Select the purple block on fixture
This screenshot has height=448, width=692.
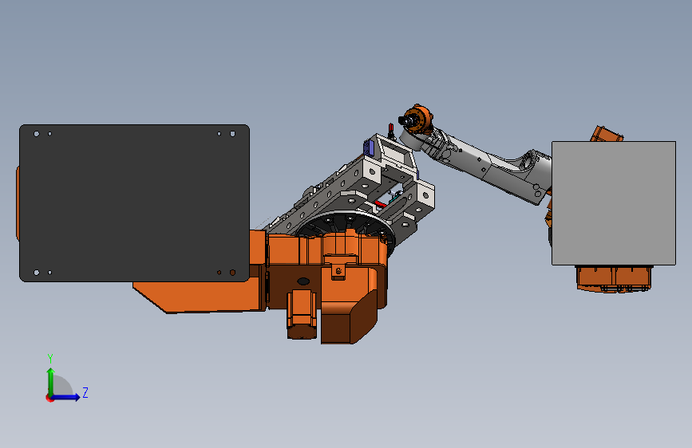tap(369, 147)
